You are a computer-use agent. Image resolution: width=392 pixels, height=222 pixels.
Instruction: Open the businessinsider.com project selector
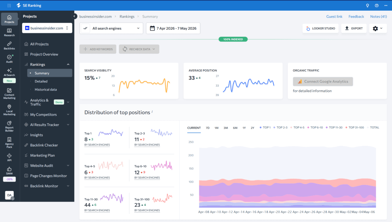coord(47,28)
